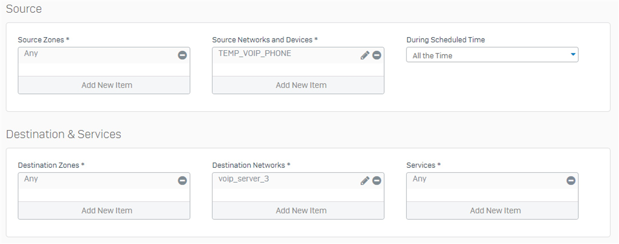Remove Any from Source Zones list

click(x=182, y=55)
